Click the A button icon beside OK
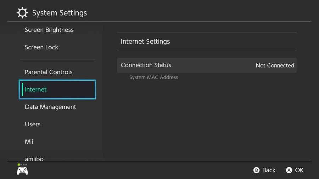The image size is (319, 179). pyautogui.click(x=289, y=170)
